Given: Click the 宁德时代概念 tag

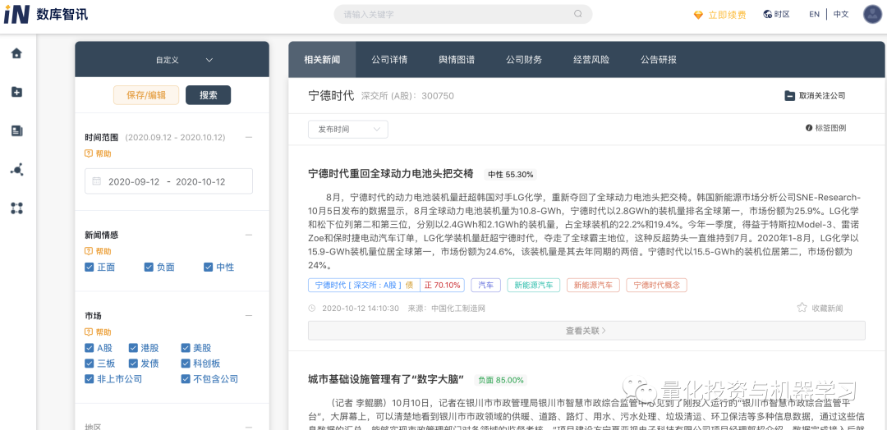Looking at the screenshot, I should 657,286.
